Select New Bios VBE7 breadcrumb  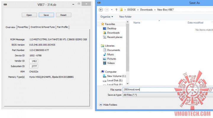165,10
